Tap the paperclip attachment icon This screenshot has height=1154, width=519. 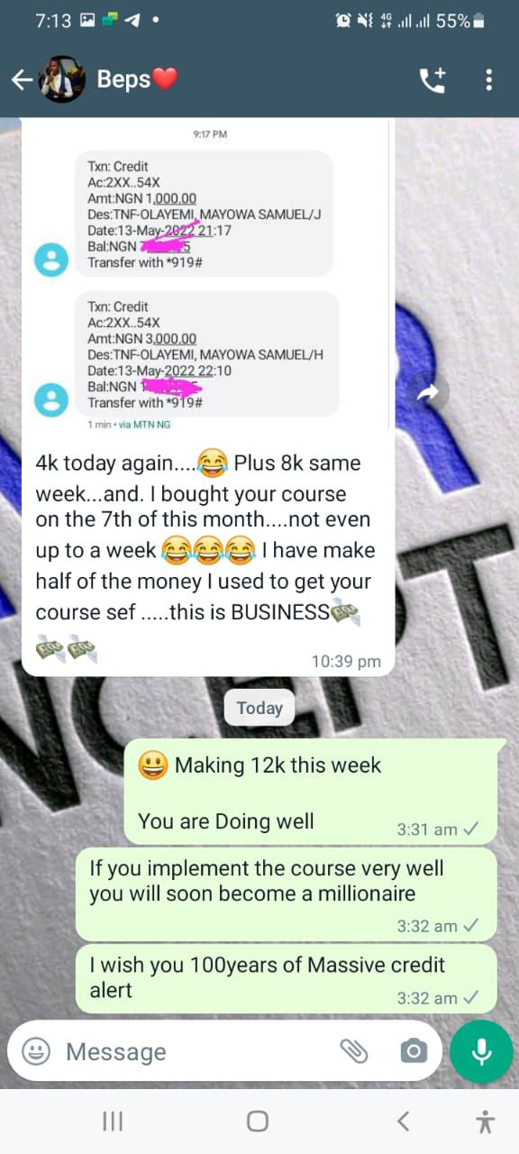(354, 1051)
